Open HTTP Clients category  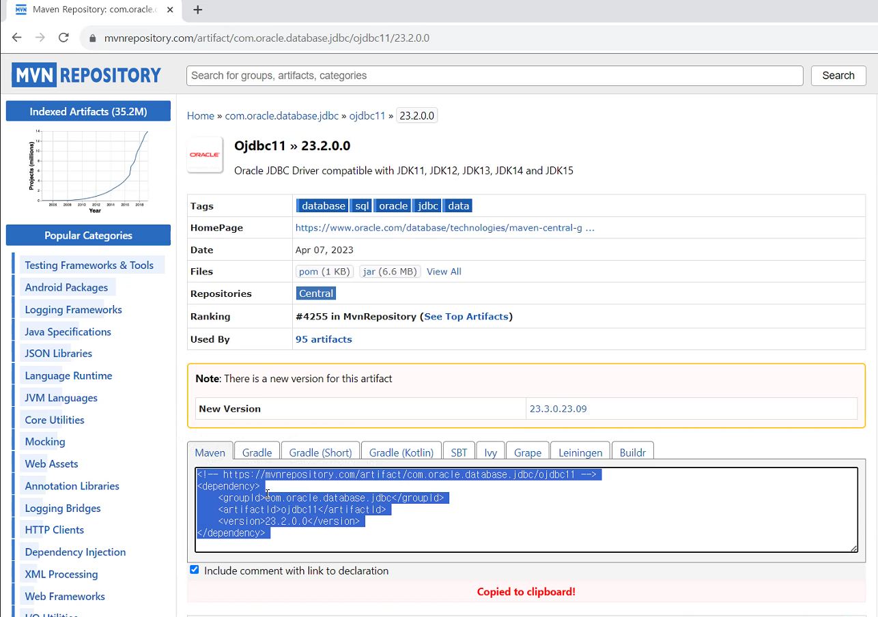pyautogui.click(x=55, y=530)
